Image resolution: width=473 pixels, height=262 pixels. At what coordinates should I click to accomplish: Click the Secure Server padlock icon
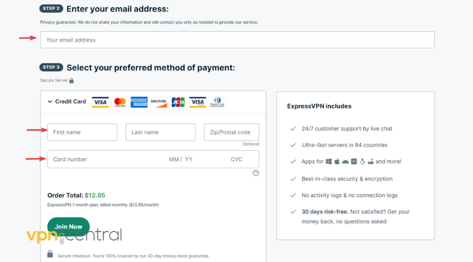click(71, 81)
